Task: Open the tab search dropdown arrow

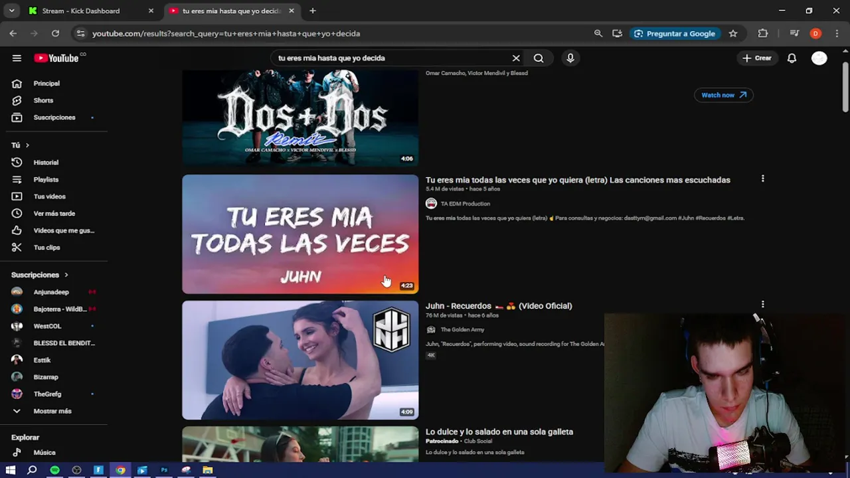Action: (11, 11)
